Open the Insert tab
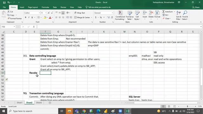The height and width of the screenshot is (114, 203). [x=22, y=7]
